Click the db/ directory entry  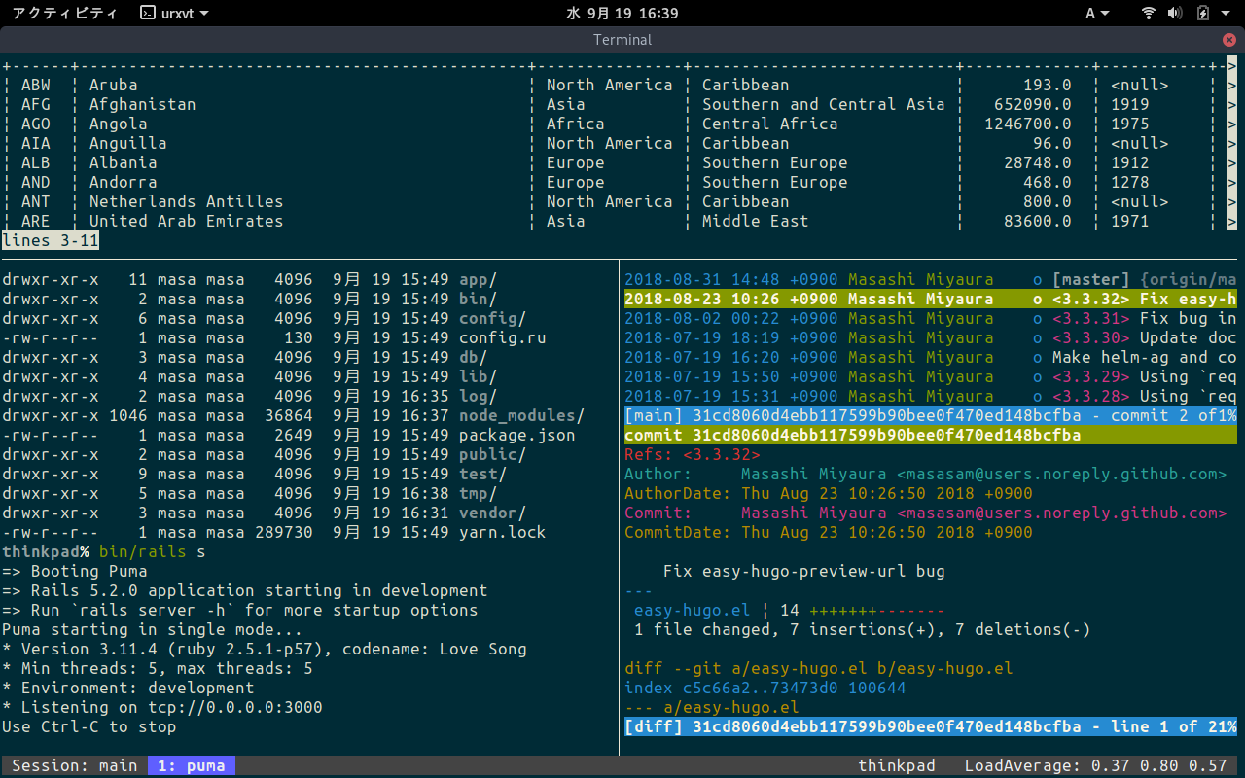(474, 357)
